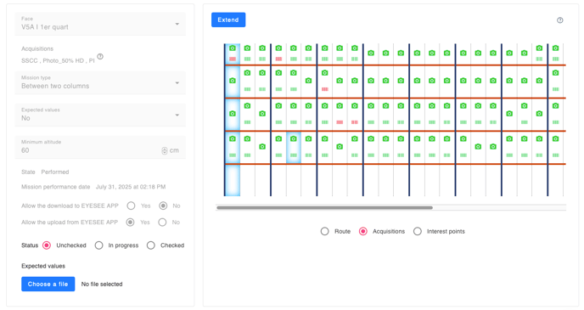Select camera icon in highlighted bottom-row cell

click(294, 138)
